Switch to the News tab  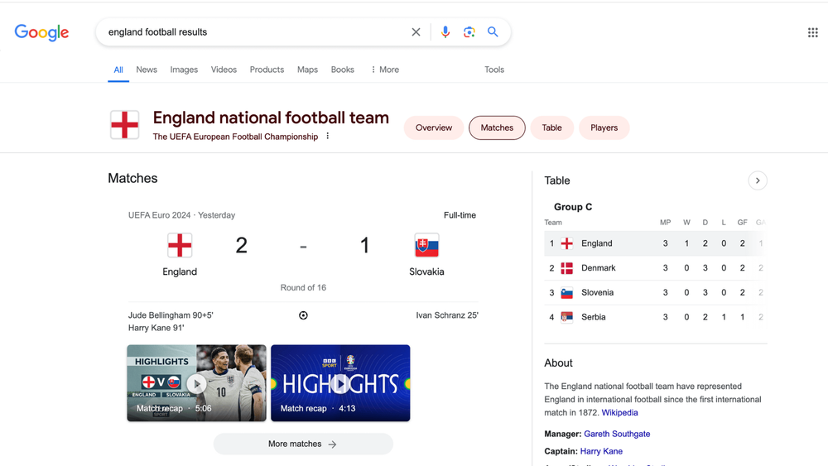147,70
